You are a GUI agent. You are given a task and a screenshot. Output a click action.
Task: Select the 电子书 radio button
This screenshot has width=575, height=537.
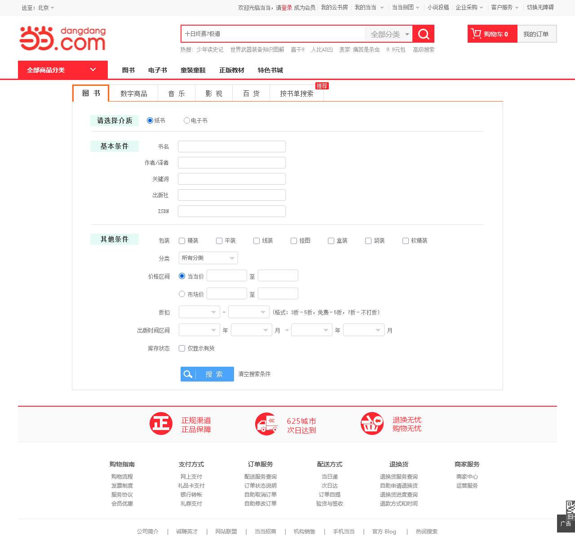pos(186,120)
